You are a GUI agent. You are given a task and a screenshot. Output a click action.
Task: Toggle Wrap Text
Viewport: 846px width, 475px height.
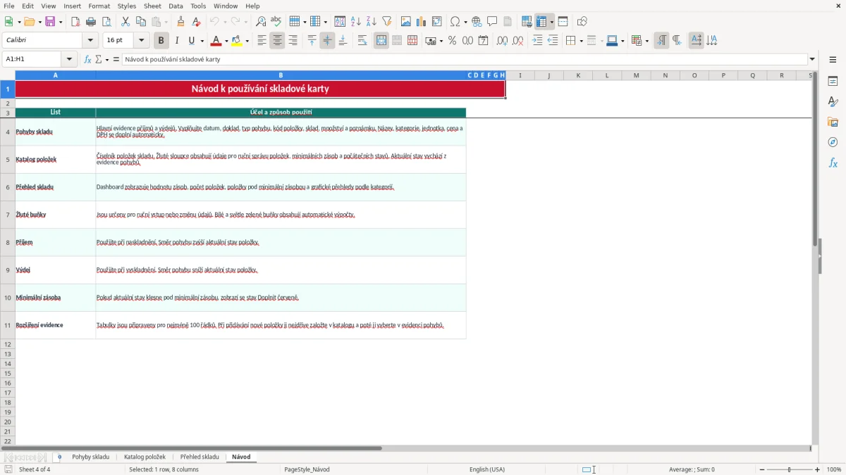[x=362, y=41]
